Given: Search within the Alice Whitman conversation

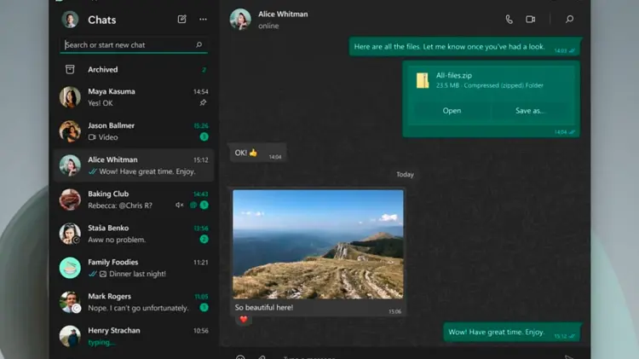Looking at the screenshot, I should 569,19.
